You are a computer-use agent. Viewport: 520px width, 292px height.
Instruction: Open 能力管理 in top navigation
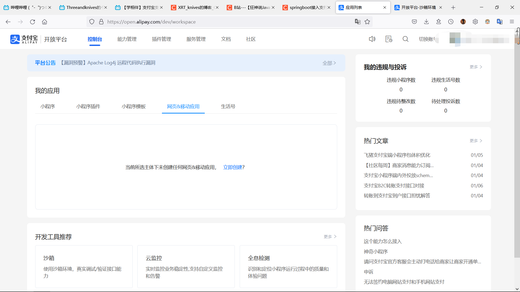pos(127,39)
